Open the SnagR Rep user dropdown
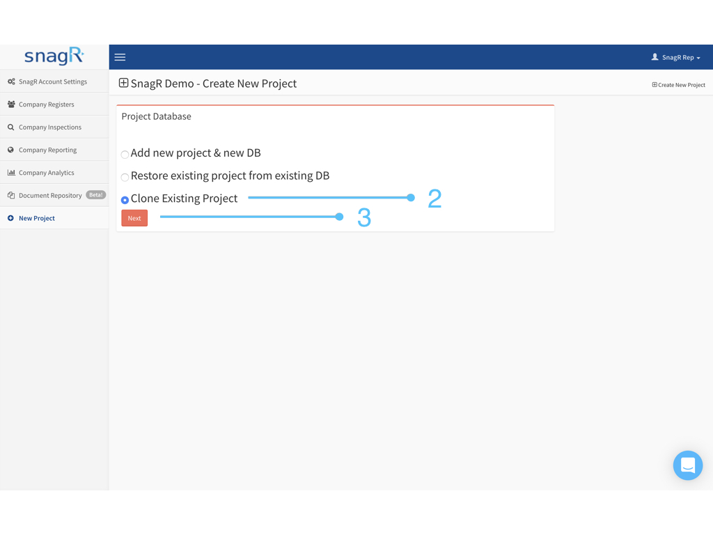The width and height of the screenshot is (713, 535). pos(676,57)
